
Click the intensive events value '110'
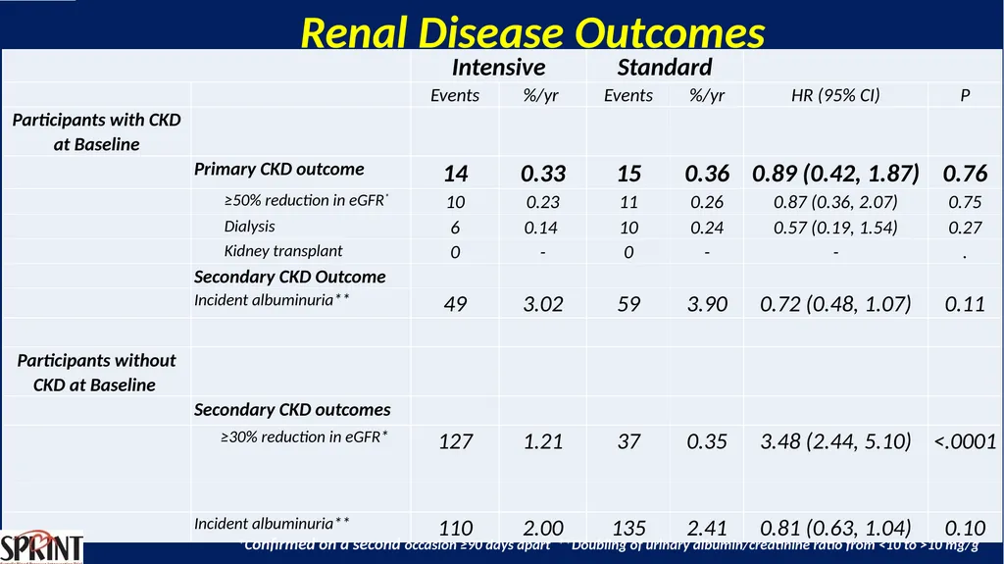455,528
